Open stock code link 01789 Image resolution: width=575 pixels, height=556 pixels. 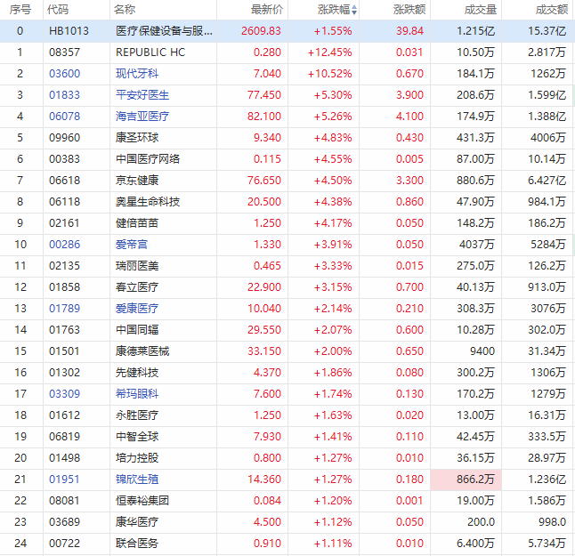(x=65, y=308)
